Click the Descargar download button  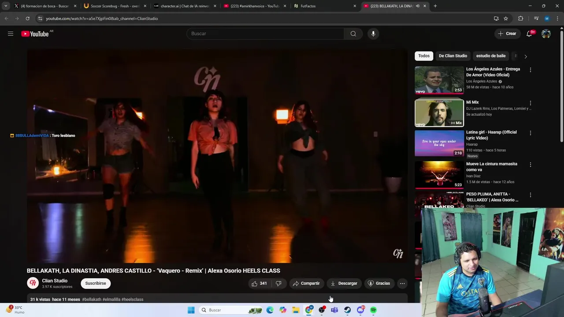pos(344,284)
